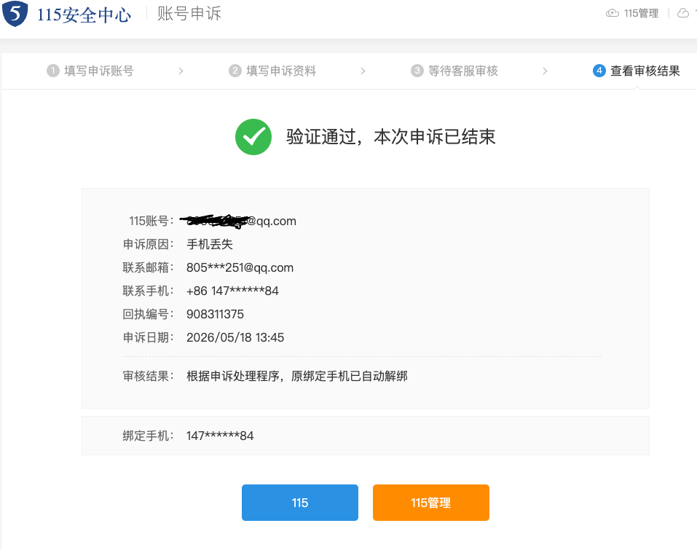Click the 联系手机 label

coord(149,291)
